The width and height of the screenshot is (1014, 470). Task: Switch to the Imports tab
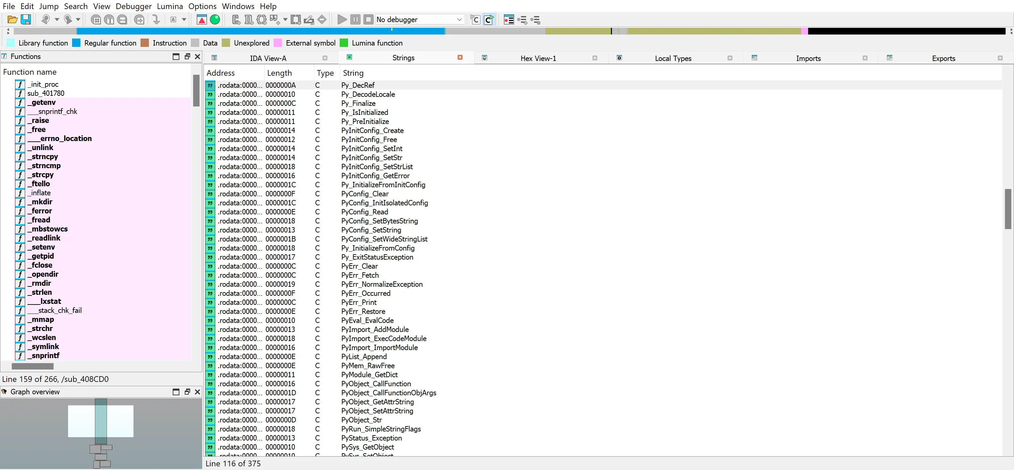coord(808,58)
